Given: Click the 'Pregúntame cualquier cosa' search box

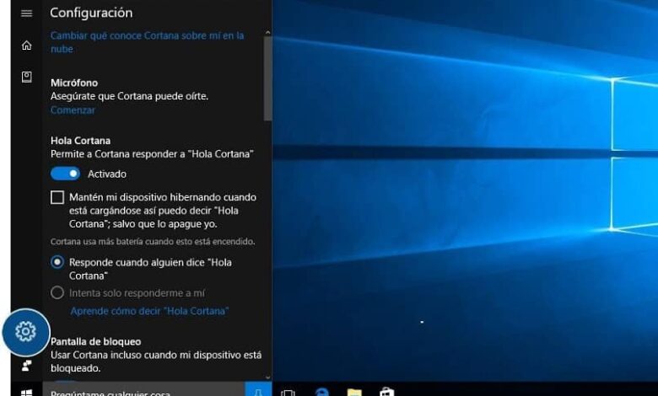Looking at the screenshot, I should pyautogui.click(x=143, y=391).
